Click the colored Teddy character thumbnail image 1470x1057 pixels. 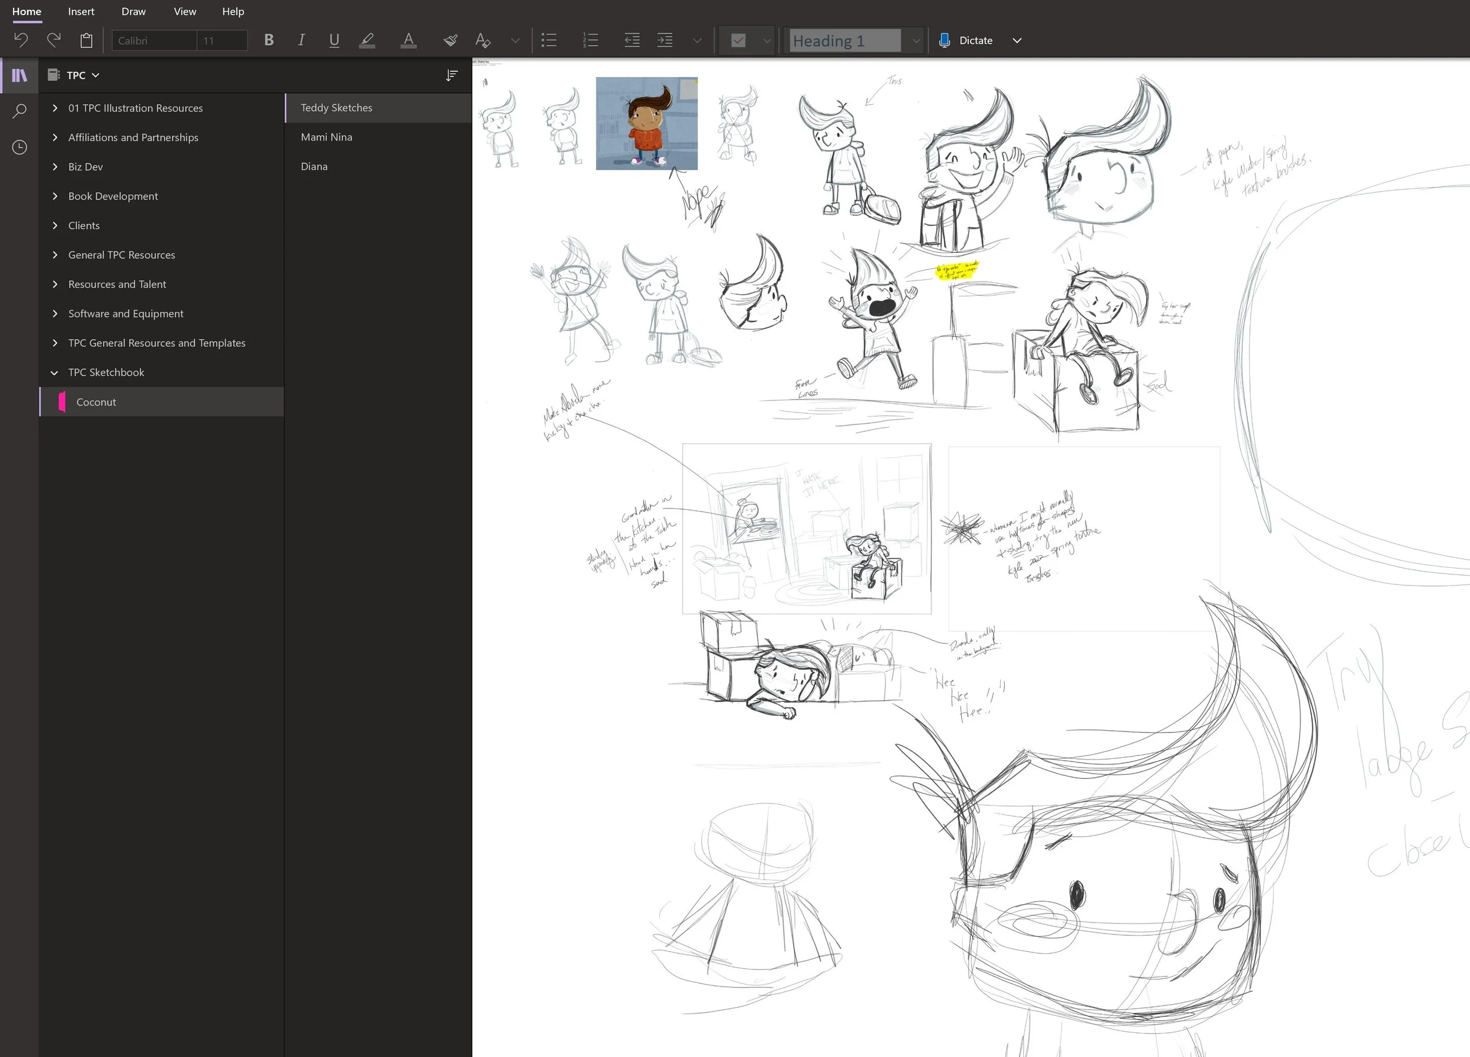pos(646,123)
